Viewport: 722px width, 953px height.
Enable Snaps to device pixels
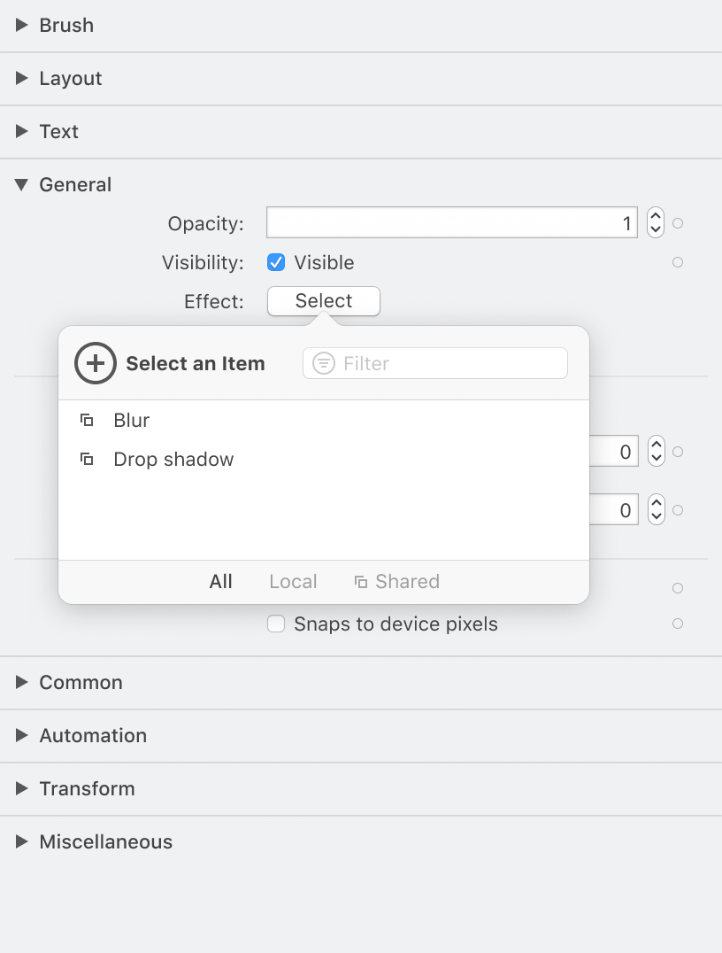[275, 624]
